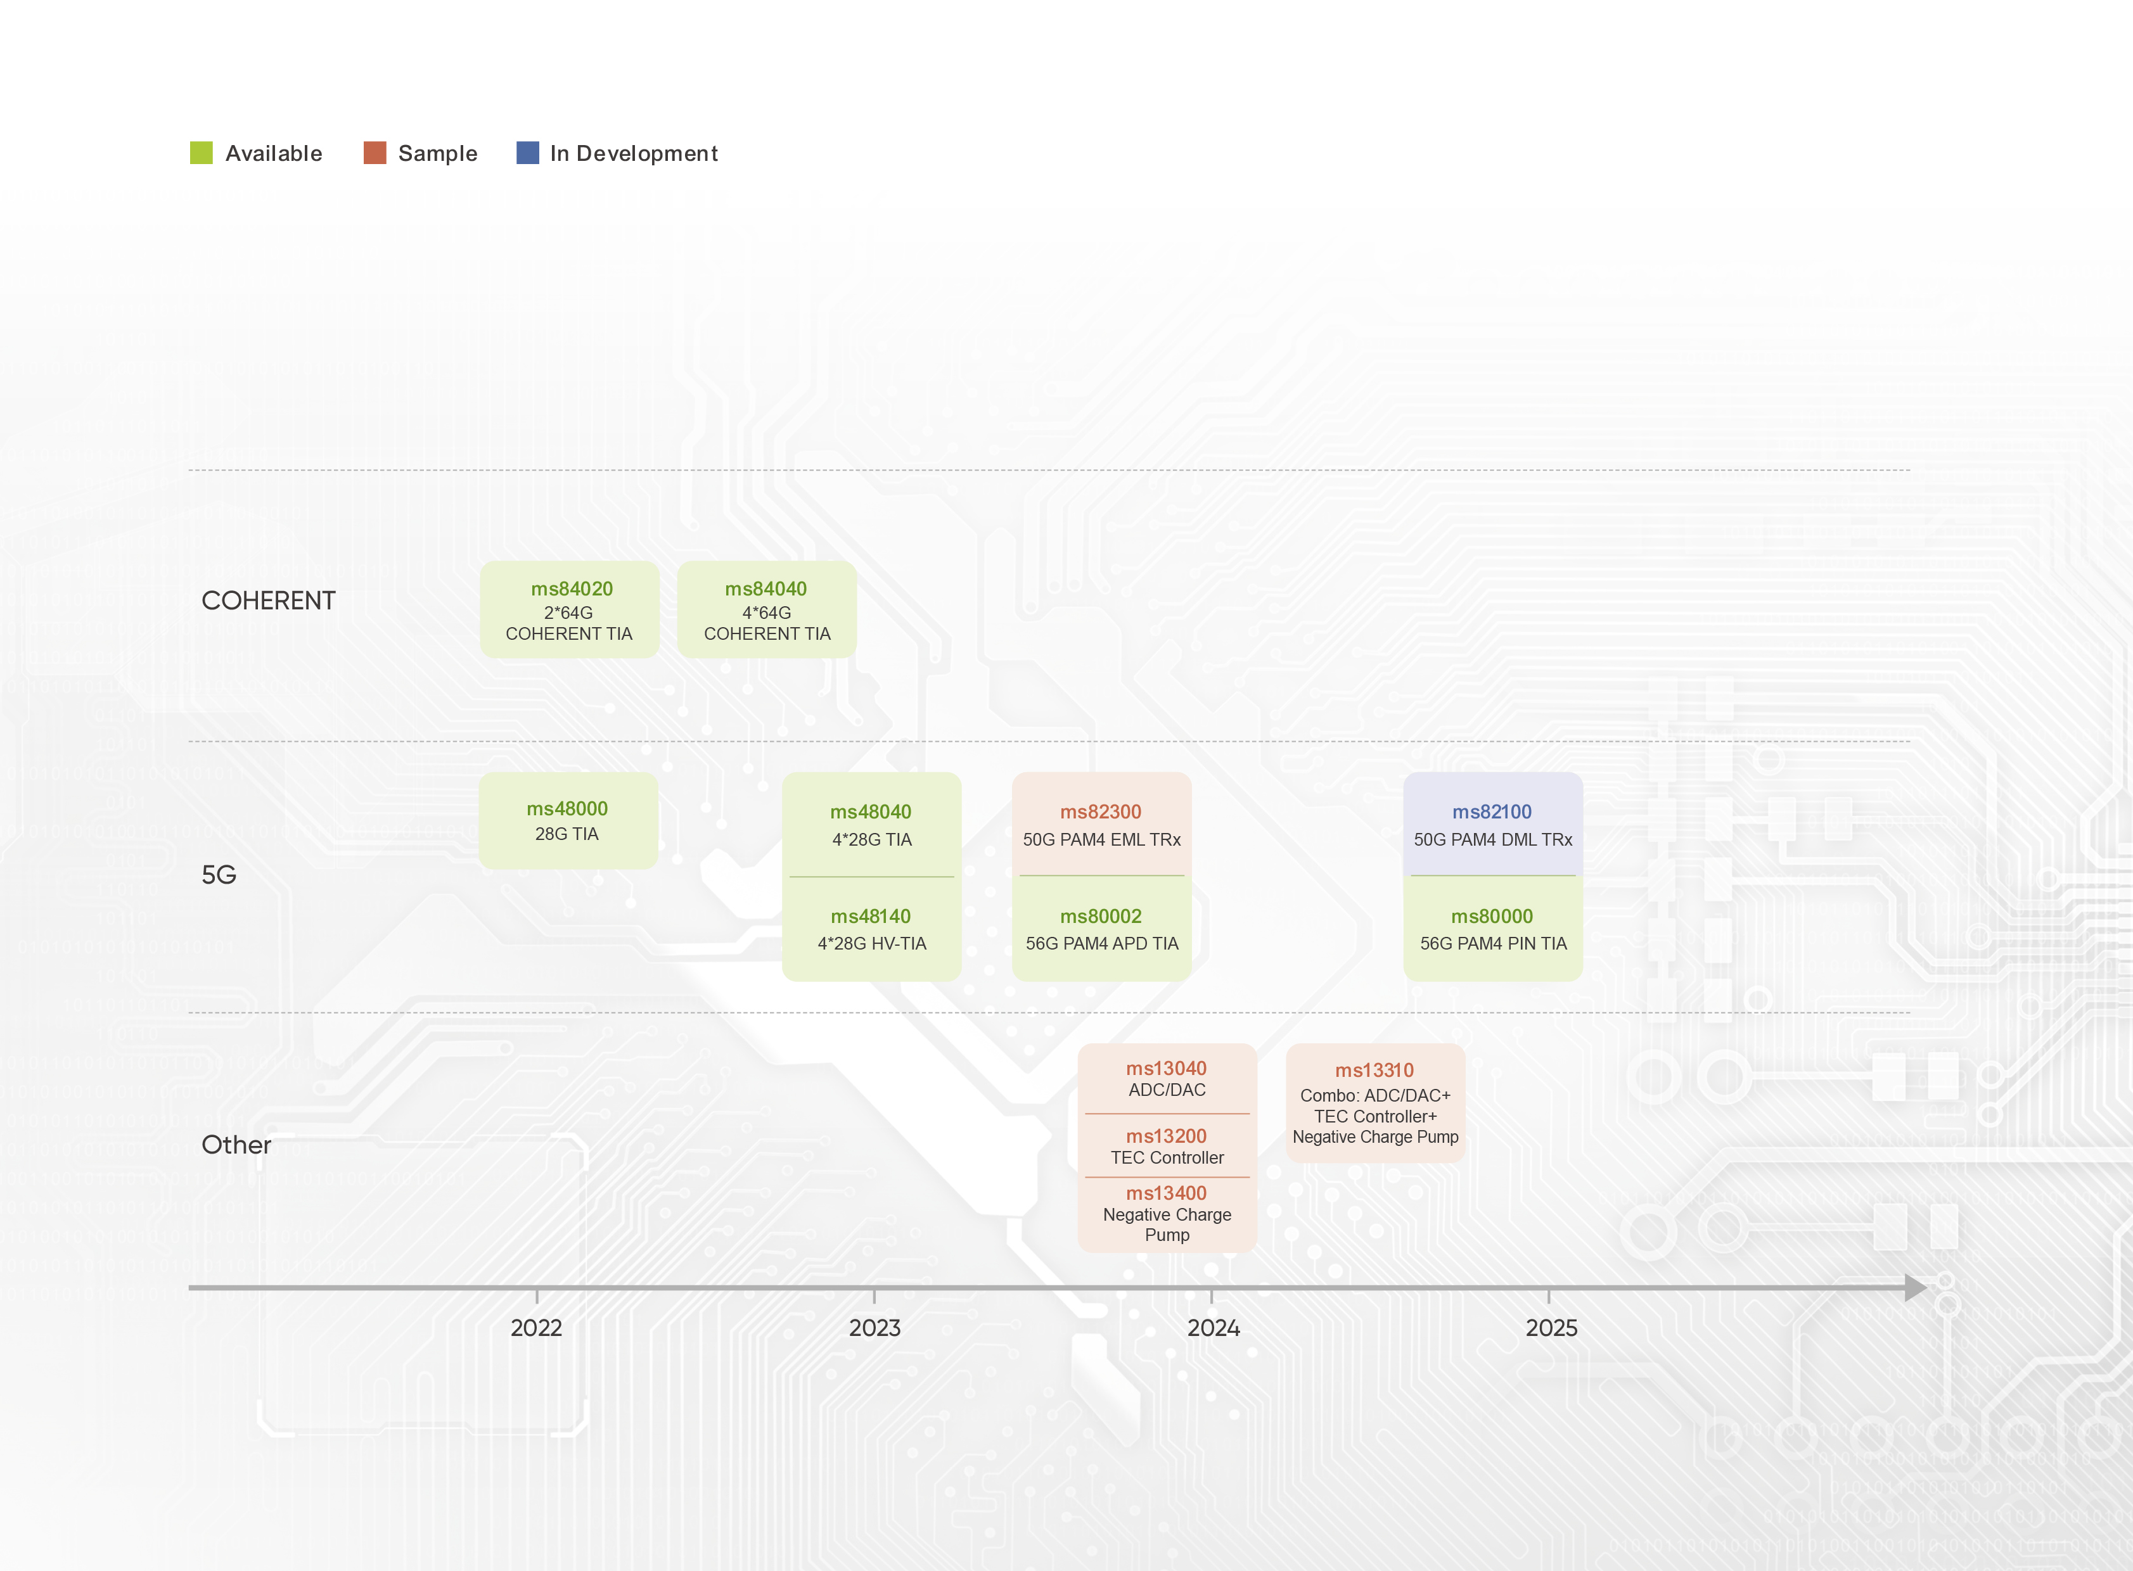Click the ms48040 4*28G TIA entry
This screenshot has height=1571, width=2133.
pyautogui.click(x=871, y=824)
